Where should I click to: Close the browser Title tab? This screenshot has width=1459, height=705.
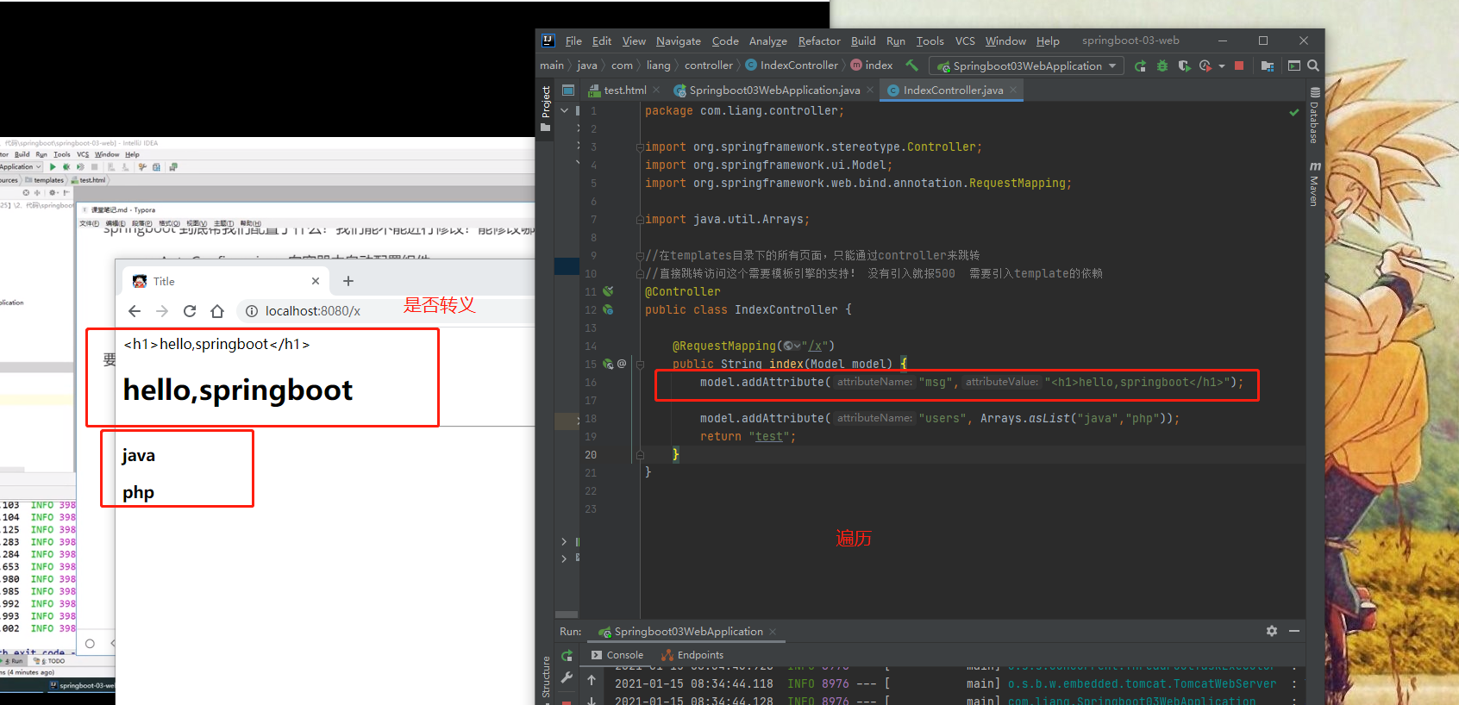pos(316,281)
